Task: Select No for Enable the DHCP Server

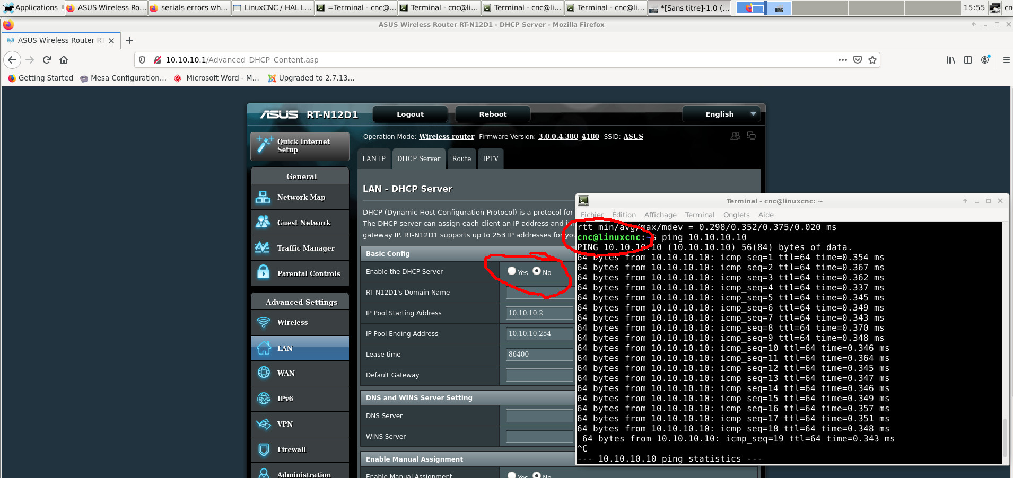Action: pos(537,271)
